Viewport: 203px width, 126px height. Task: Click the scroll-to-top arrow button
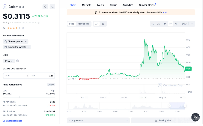pyautogui.click(x=195, y=117)
